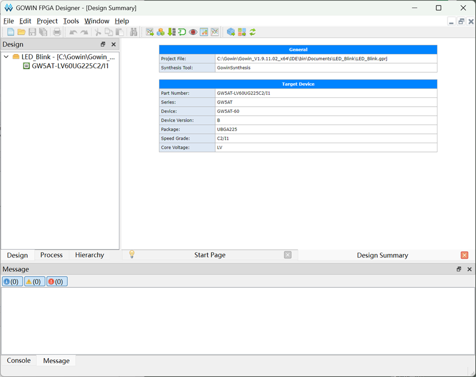Open a project with the folder icon
Image resolution: width=476 pixels, height=377 pixels.
(x=21, y=32)
